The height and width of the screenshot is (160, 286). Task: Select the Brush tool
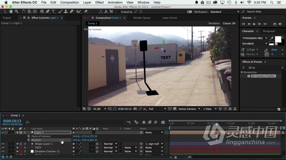pos(60,12)
